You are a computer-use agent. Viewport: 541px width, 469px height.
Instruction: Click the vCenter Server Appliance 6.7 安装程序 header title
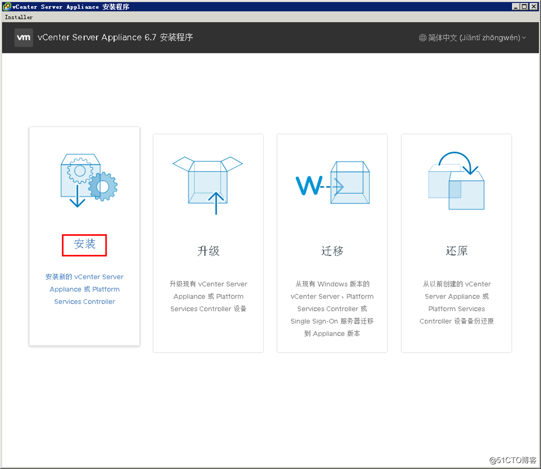115,37
